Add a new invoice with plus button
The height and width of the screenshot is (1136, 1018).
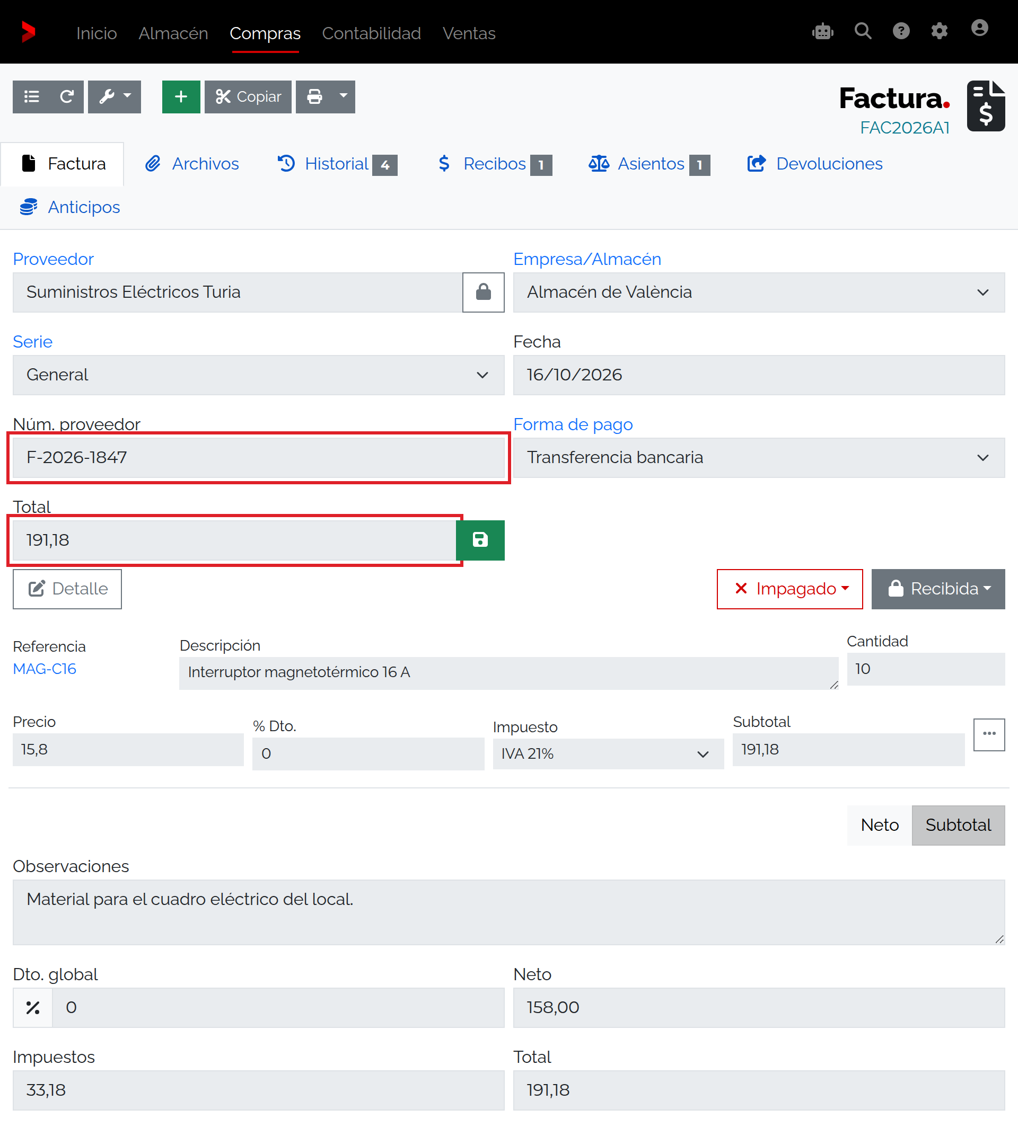[x=181, y=97]
